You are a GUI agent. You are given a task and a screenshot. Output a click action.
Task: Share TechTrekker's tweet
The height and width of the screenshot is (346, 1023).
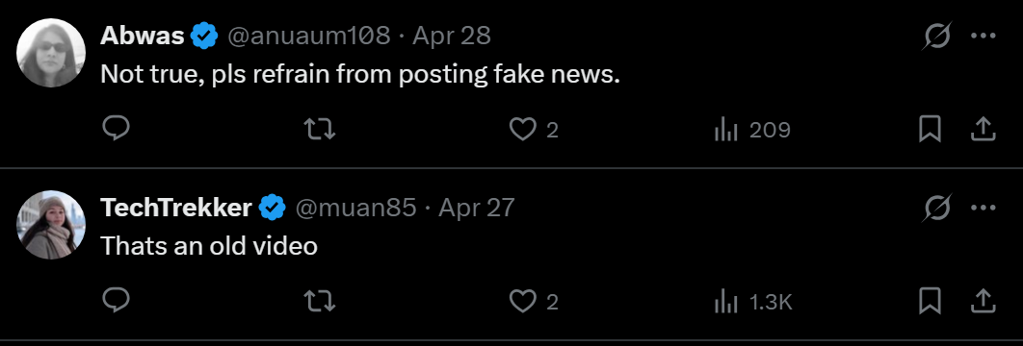[983, 301]
